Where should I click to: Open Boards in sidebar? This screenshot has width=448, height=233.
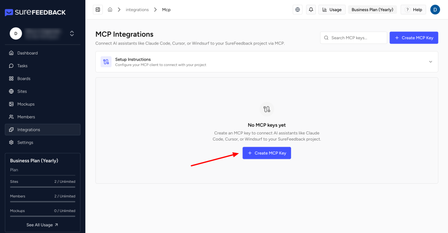pyautogui.click(x=42, y=79)
